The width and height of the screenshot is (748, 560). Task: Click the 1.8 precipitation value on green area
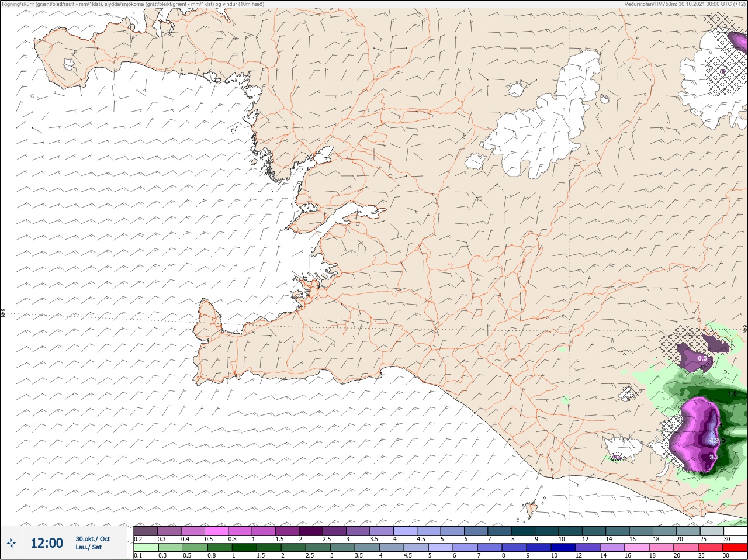(x=732, y=394)
